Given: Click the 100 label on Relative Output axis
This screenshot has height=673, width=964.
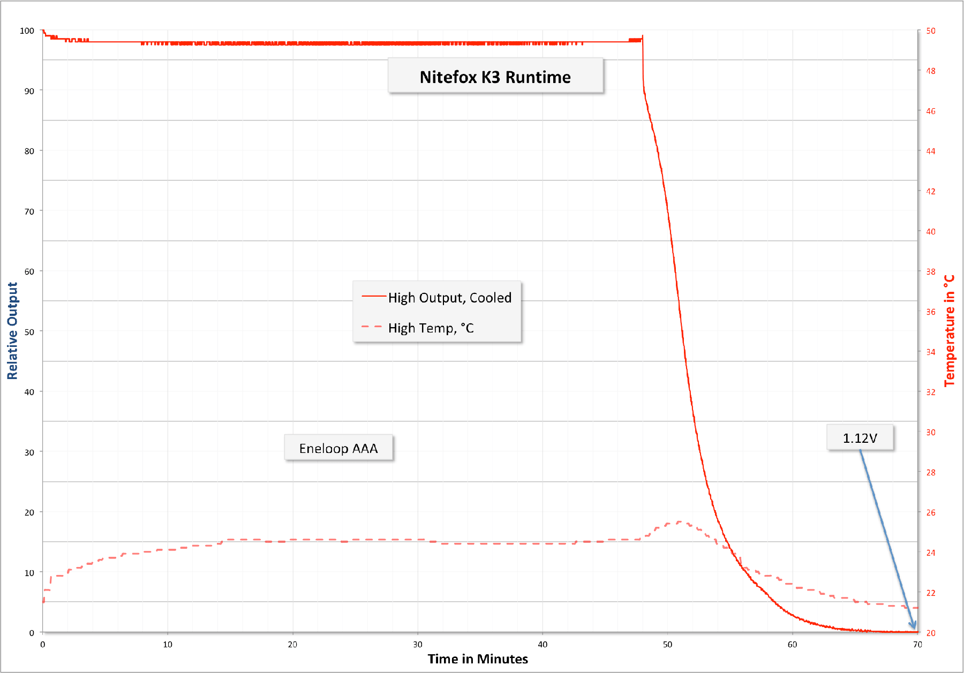Looking at the screenshot, I should tap(27, 31).
